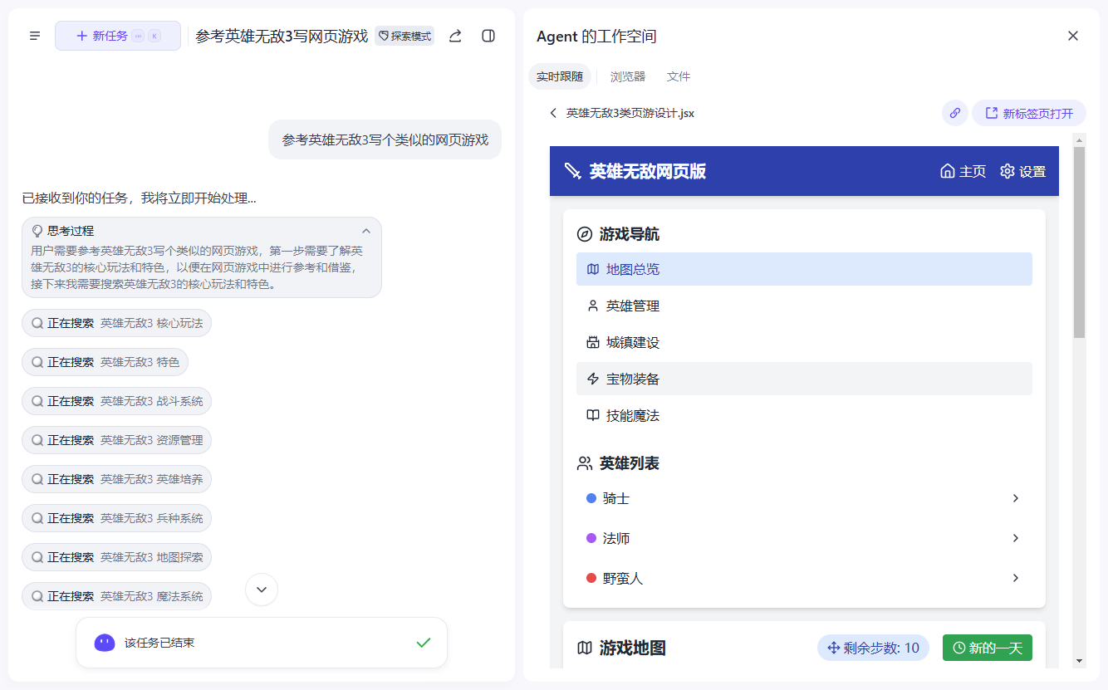Viewport: 1108px width, 690px height.
Task: Click the compass icon by 游戏导航
Action: [x=585, y=234]
